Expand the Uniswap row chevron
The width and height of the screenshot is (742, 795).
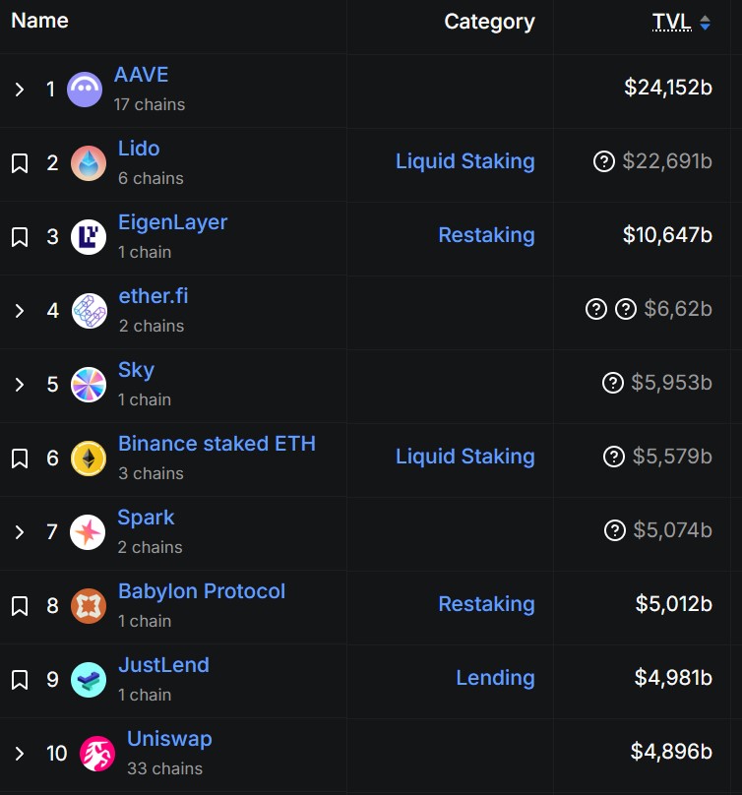tap(19, 753)
